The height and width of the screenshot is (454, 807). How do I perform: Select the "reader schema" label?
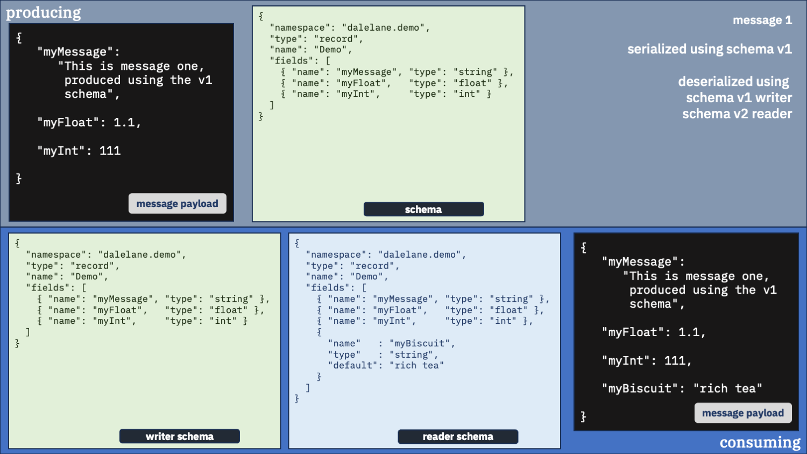tap(457, 436)
